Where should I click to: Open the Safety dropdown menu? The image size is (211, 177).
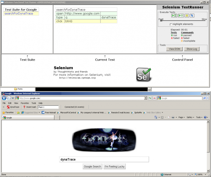click(x=190, y=117)
